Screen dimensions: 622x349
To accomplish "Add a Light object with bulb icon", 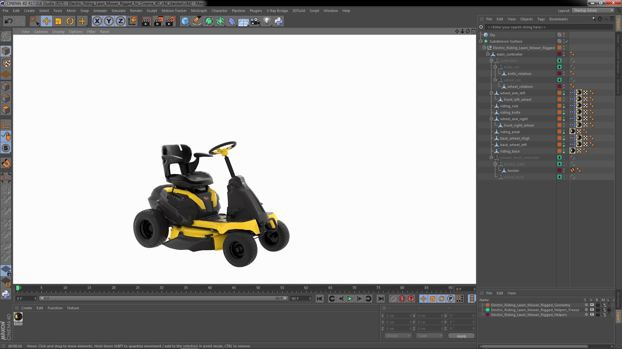I will pyautogui.click(x=267, y=21).
